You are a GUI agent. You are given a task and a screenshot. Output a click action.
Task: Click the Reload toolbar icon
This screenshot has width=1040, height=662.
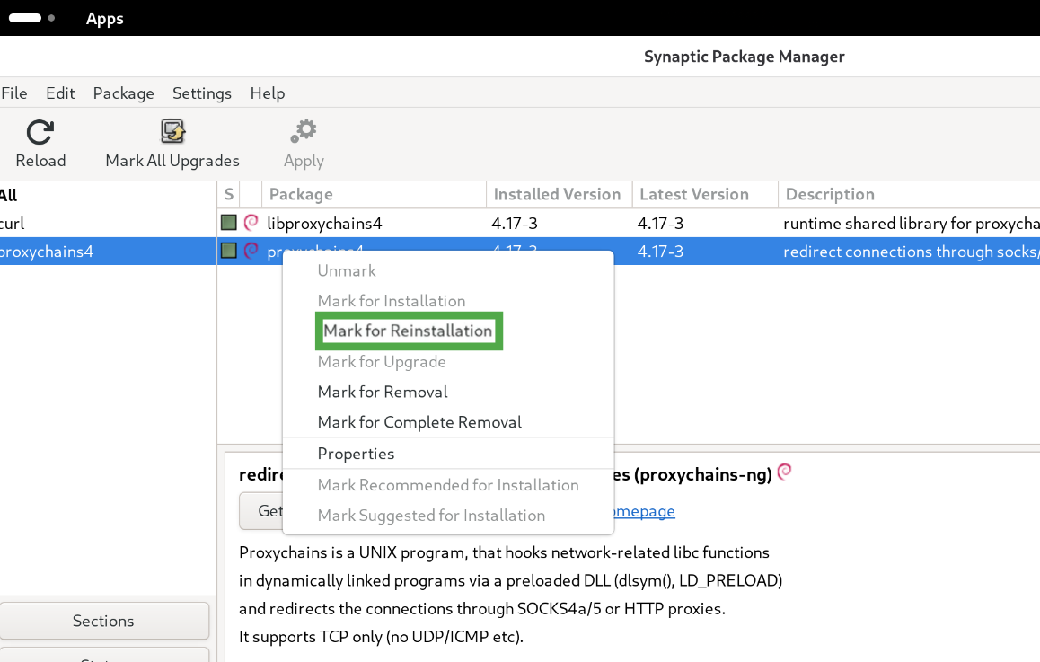coord(40,132)
